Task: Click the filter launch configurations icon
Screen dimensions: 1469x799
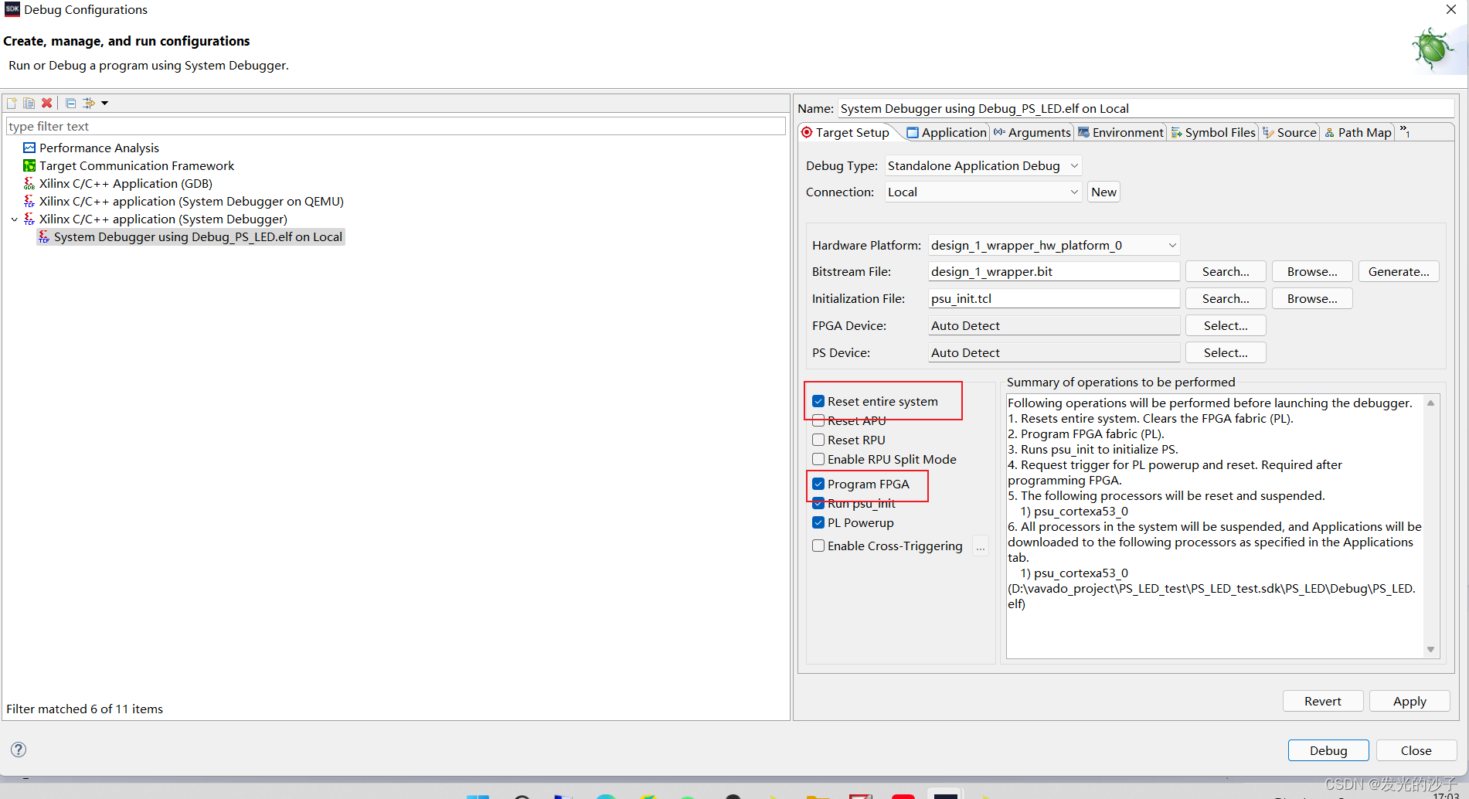Action: click(x=89, y=103)
